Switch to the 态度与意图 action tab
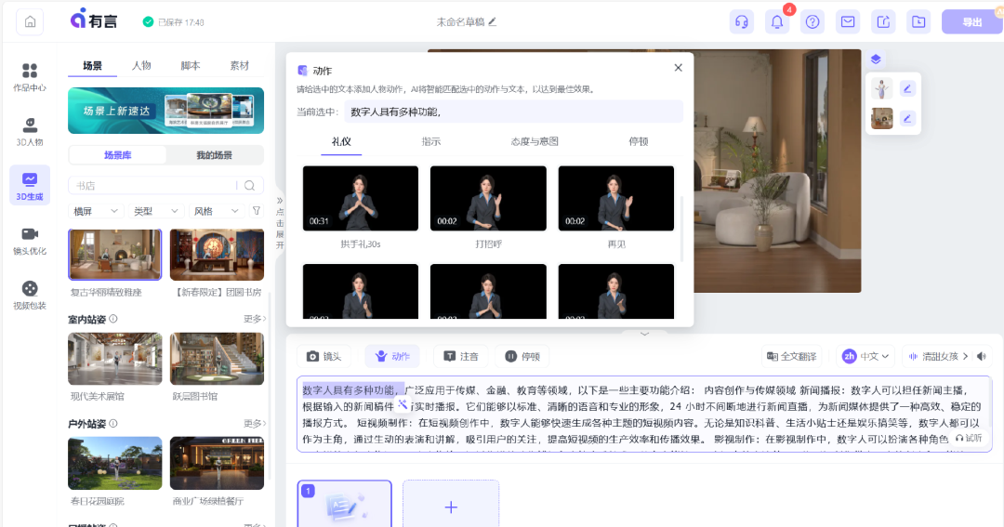This screenshot has width=1004, height=527. 534,141
